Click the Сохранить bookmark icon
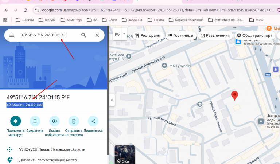The image size is (280, 164). (x=35, y=121)
